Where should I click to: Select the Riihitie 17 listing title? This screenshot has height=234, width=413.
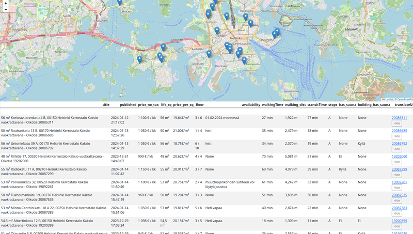coord(52,159)
